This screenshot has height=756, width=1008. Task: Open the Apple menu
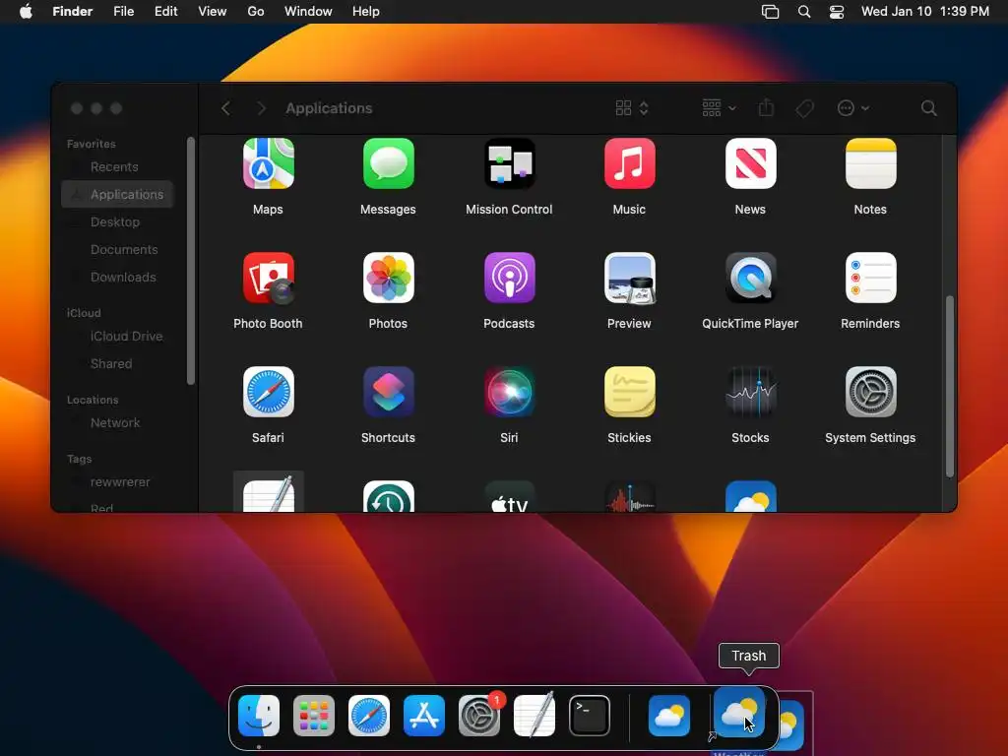coord(26,11)
